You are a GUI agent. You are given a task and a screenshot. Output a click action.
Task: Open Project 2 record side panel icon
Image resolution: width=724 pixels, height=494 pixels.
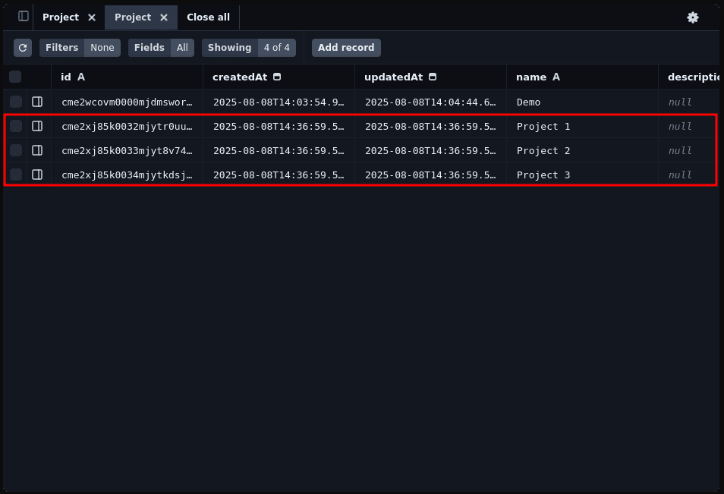(x=37, y=150)
